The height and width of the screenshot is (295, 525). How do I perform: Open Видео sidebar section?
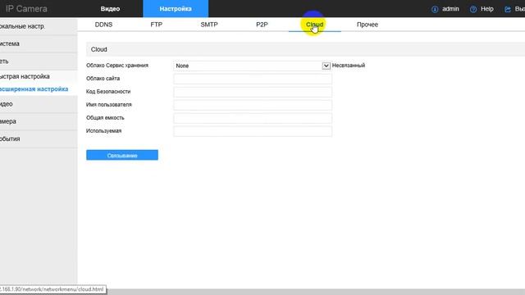pyautogui.click(x=39, y=104)
